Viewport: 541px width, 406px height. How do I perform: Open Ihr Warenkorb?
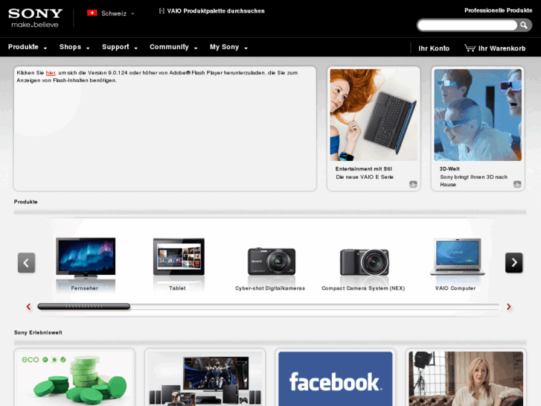[x=502, y=48]
